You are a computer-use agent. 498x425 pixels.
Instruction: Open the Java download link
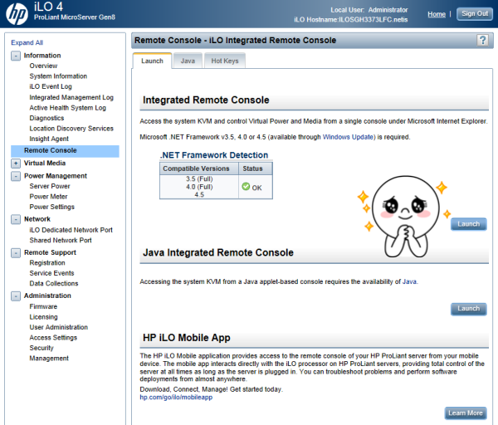click(x=409, y=281)
